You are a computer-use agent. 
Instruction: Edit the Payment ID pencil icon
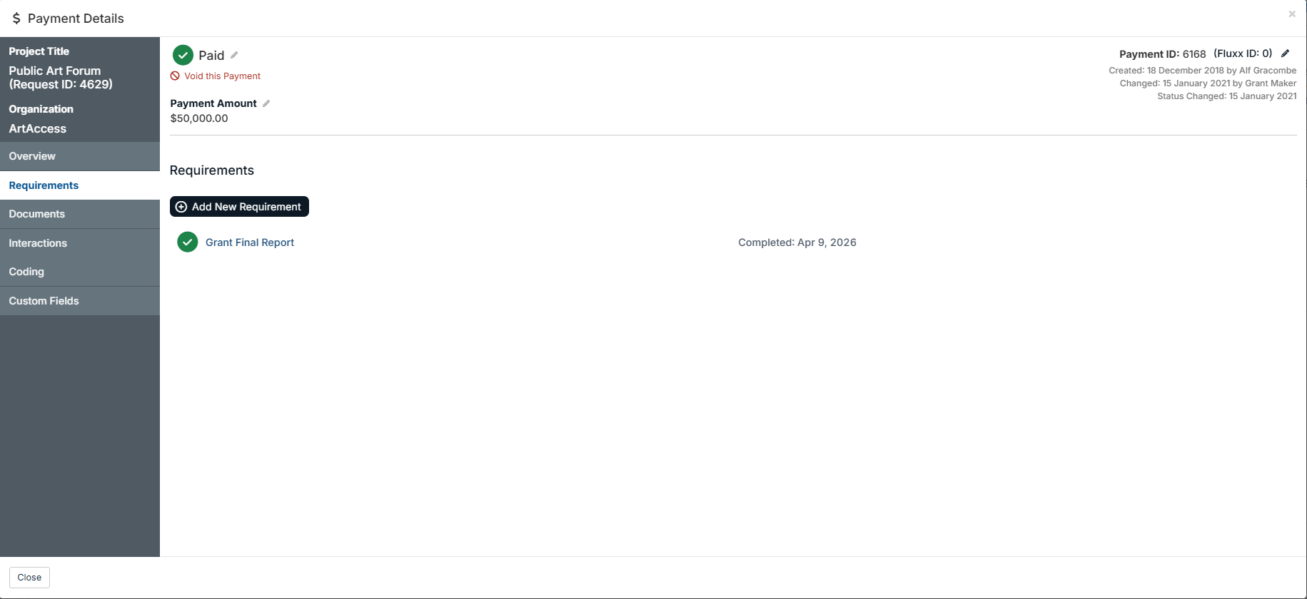click(x=1285, y=53)
